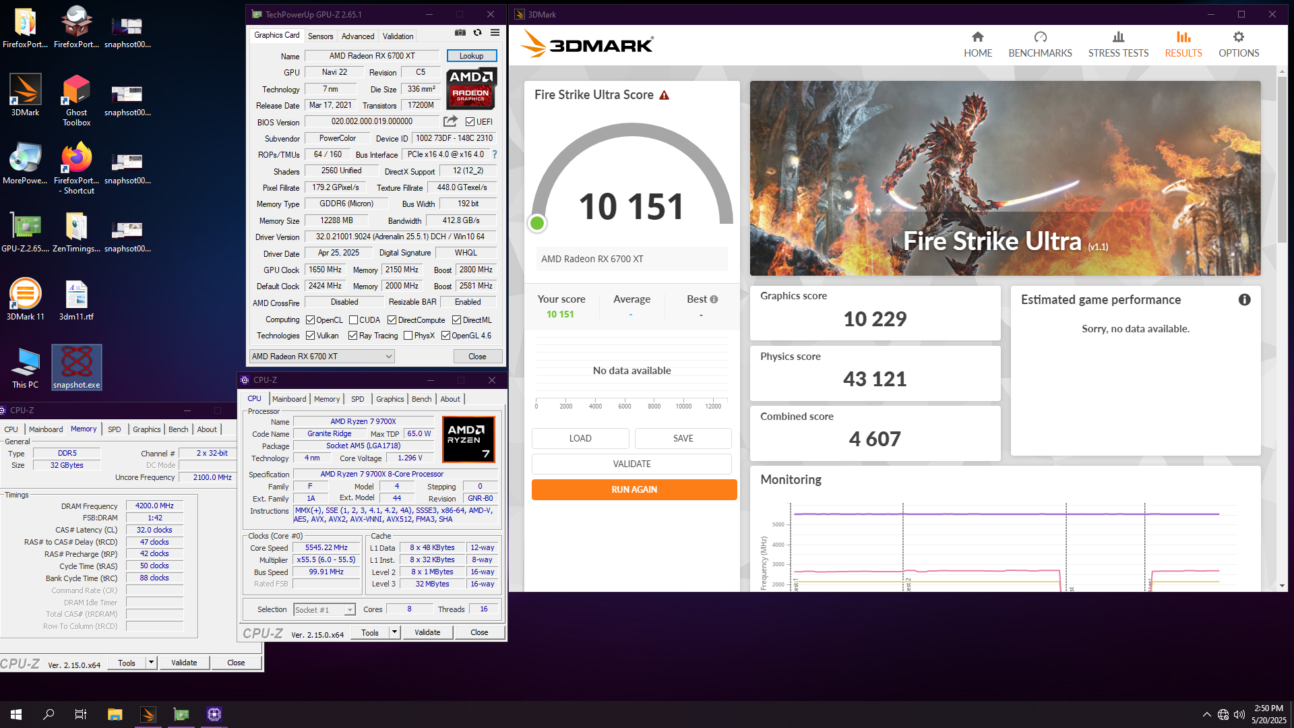Screen dimensions: 1294x728
Task: Click the GPU-Z refresh icon
Action: [477, 32]
